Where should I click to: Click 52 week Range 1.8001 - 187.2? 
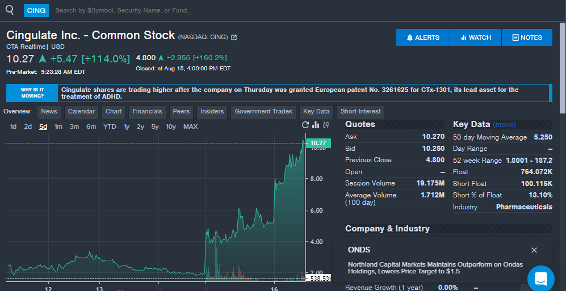(x=529, y=161)
